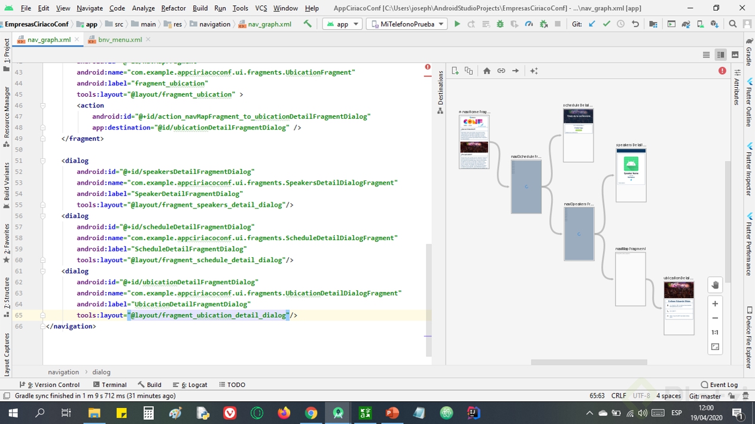Enable the pan hand tool

[x=715, y=285]
